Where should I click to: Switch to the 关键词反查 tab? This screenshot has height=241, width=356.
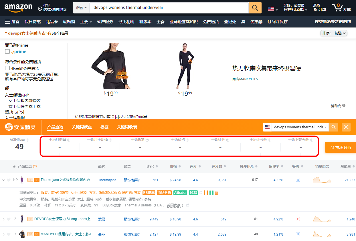[82, 127]
